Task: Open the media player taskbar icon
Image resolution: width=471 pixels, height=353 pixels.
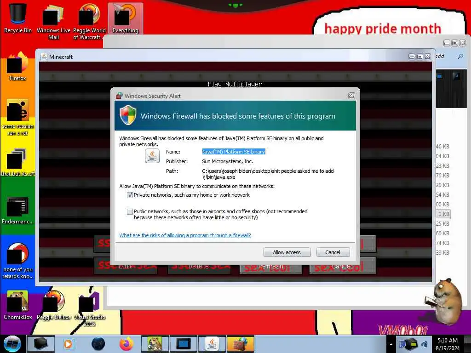Action: coord(68,344)
